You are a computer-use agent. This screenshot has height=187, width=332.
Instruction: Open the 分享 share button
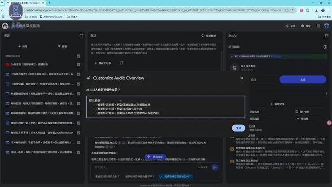pyautogui.click(x=291, y=26)
